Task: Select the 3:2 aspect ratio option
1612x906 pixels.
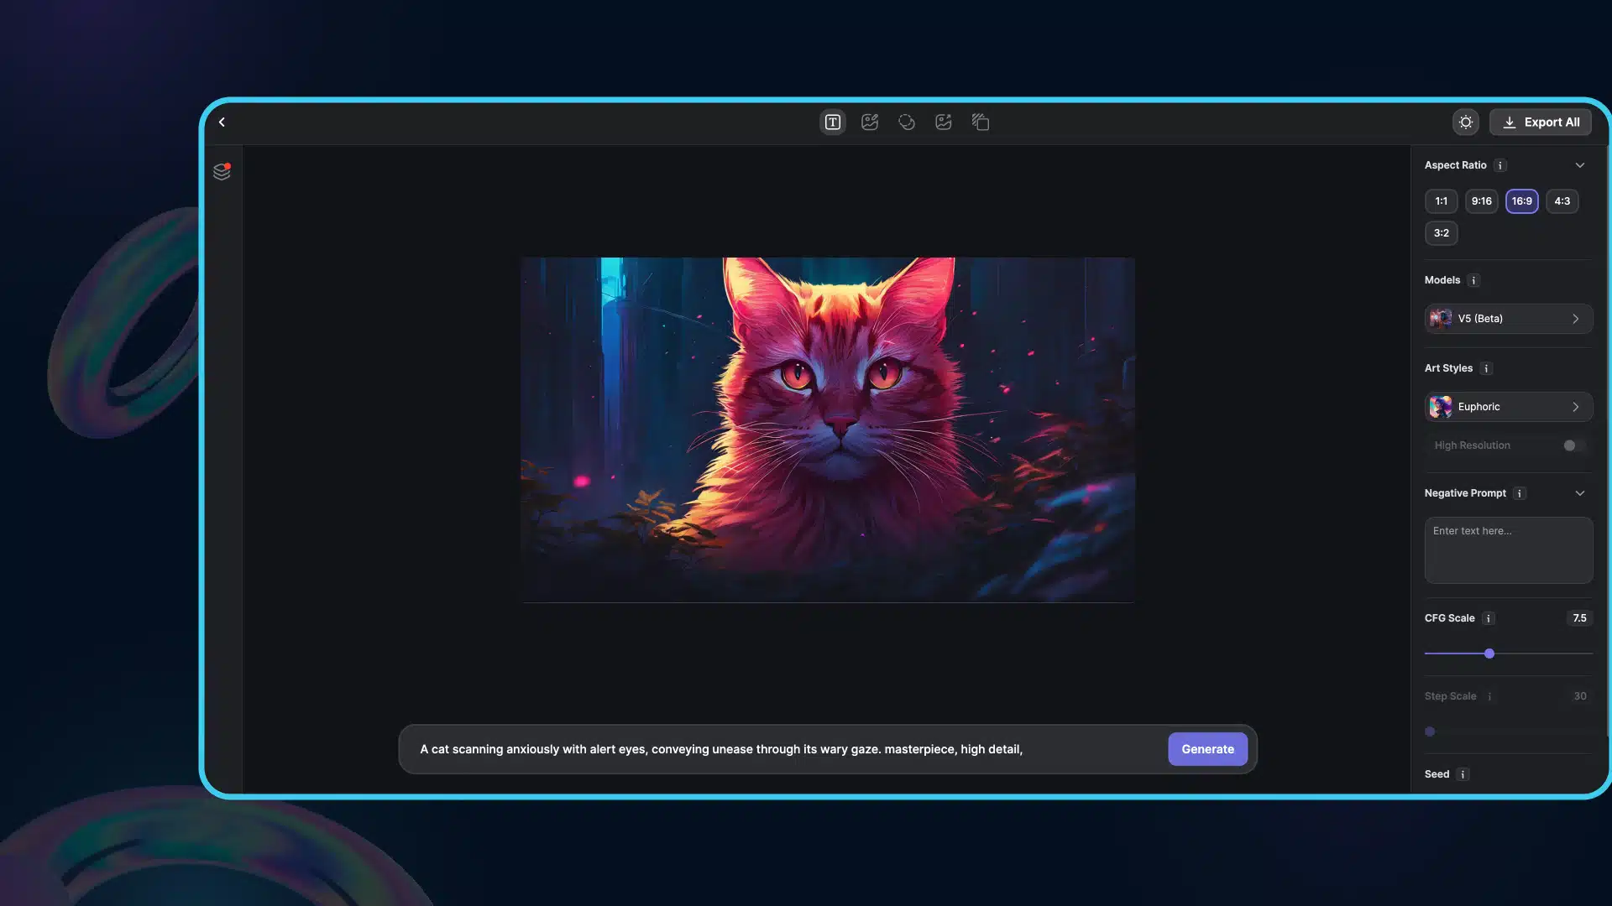Action: (x=1441, y=233)
